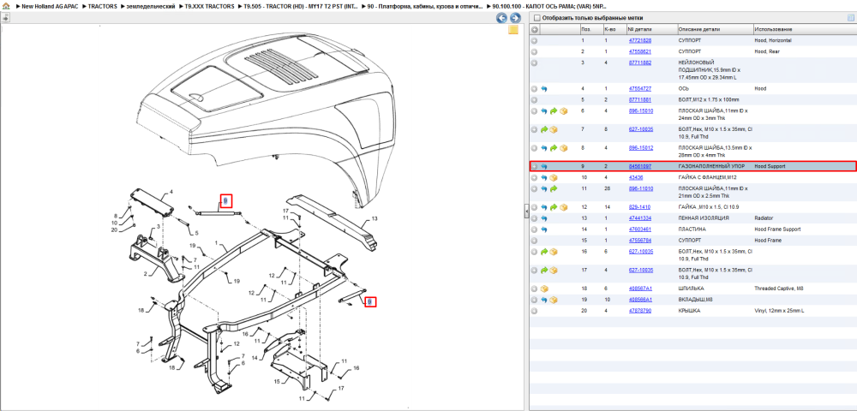Sort by the 'Использование' column header
Screen dimensions: 857x411
pos(804,29)
